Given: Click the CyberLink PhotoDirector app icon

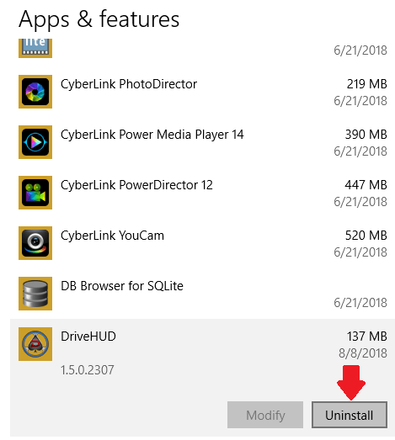Looking at the screenshot, I should [35, 92].
